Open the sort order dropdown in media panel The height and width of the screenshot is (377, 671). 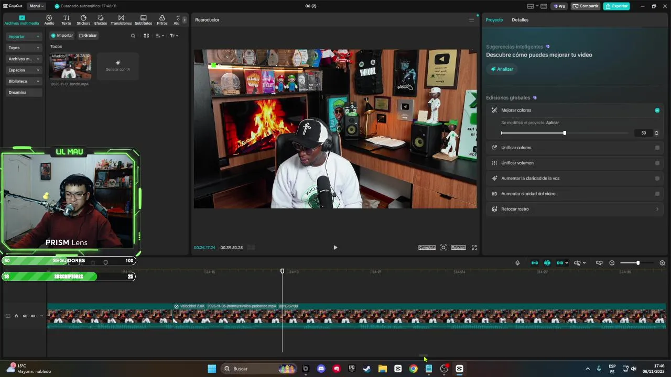(x=160, y=36)
